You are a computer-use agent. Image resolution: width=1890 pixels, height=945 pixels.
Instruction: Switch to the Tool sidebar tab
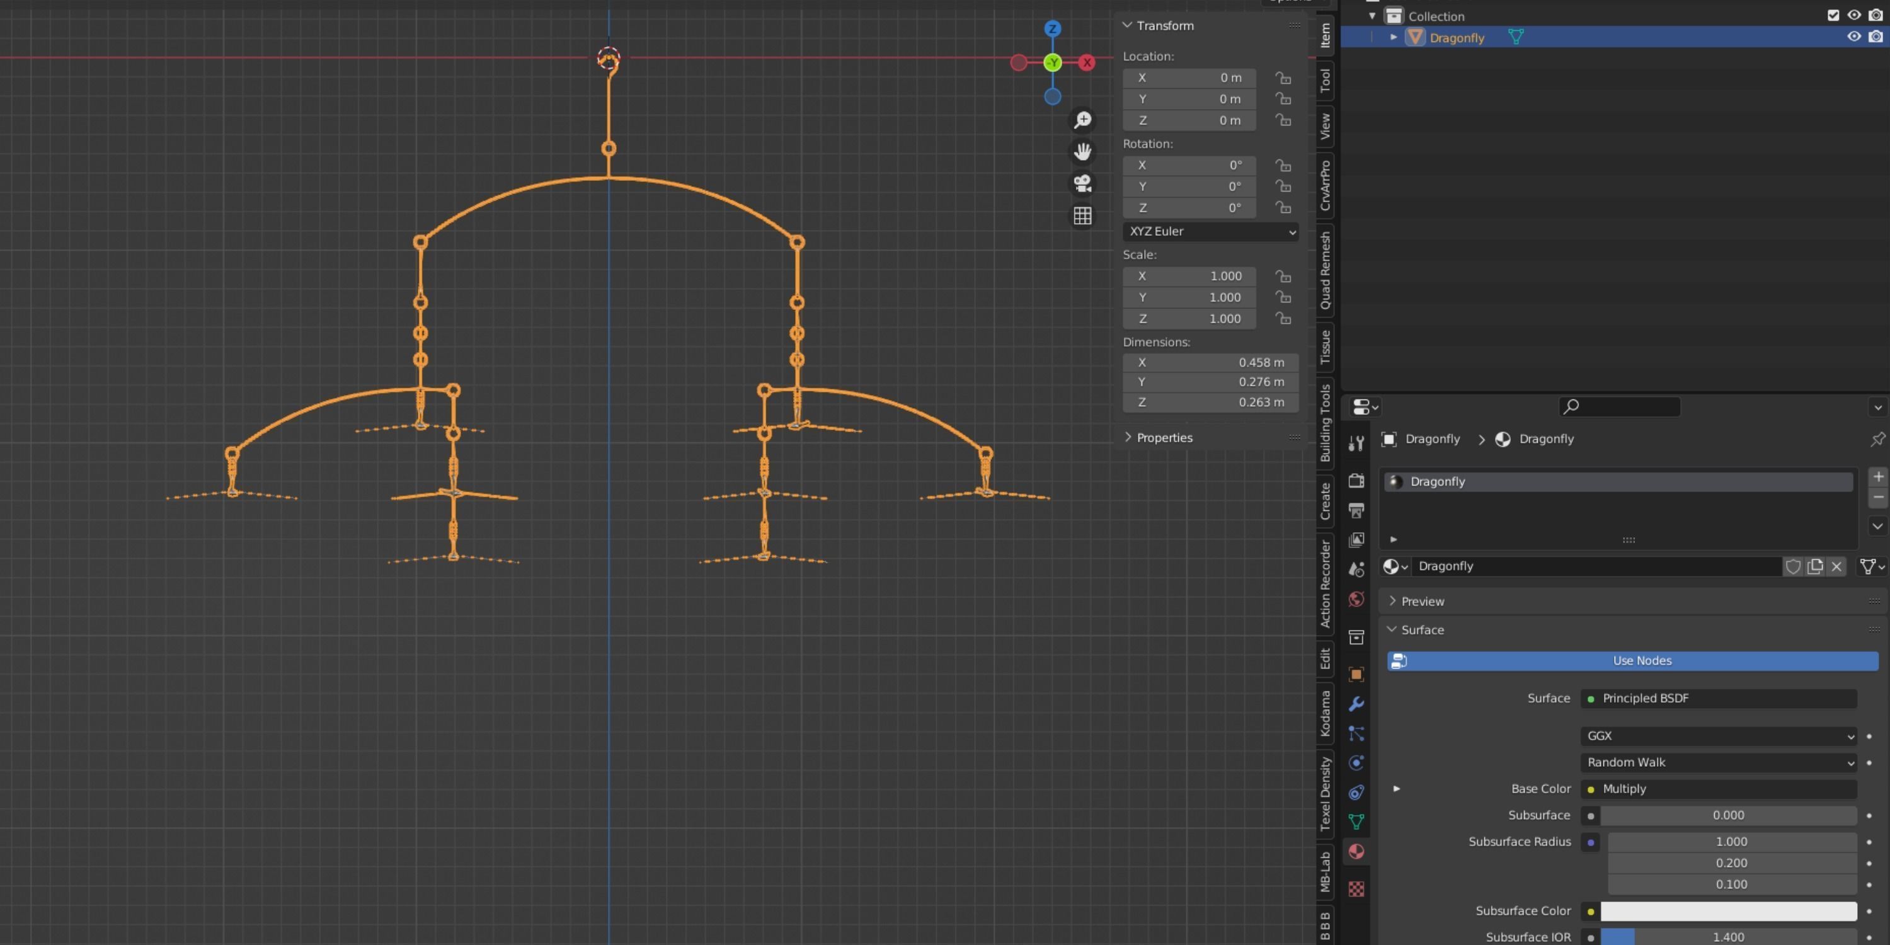pyautogui.click(x=1325, y=80)
